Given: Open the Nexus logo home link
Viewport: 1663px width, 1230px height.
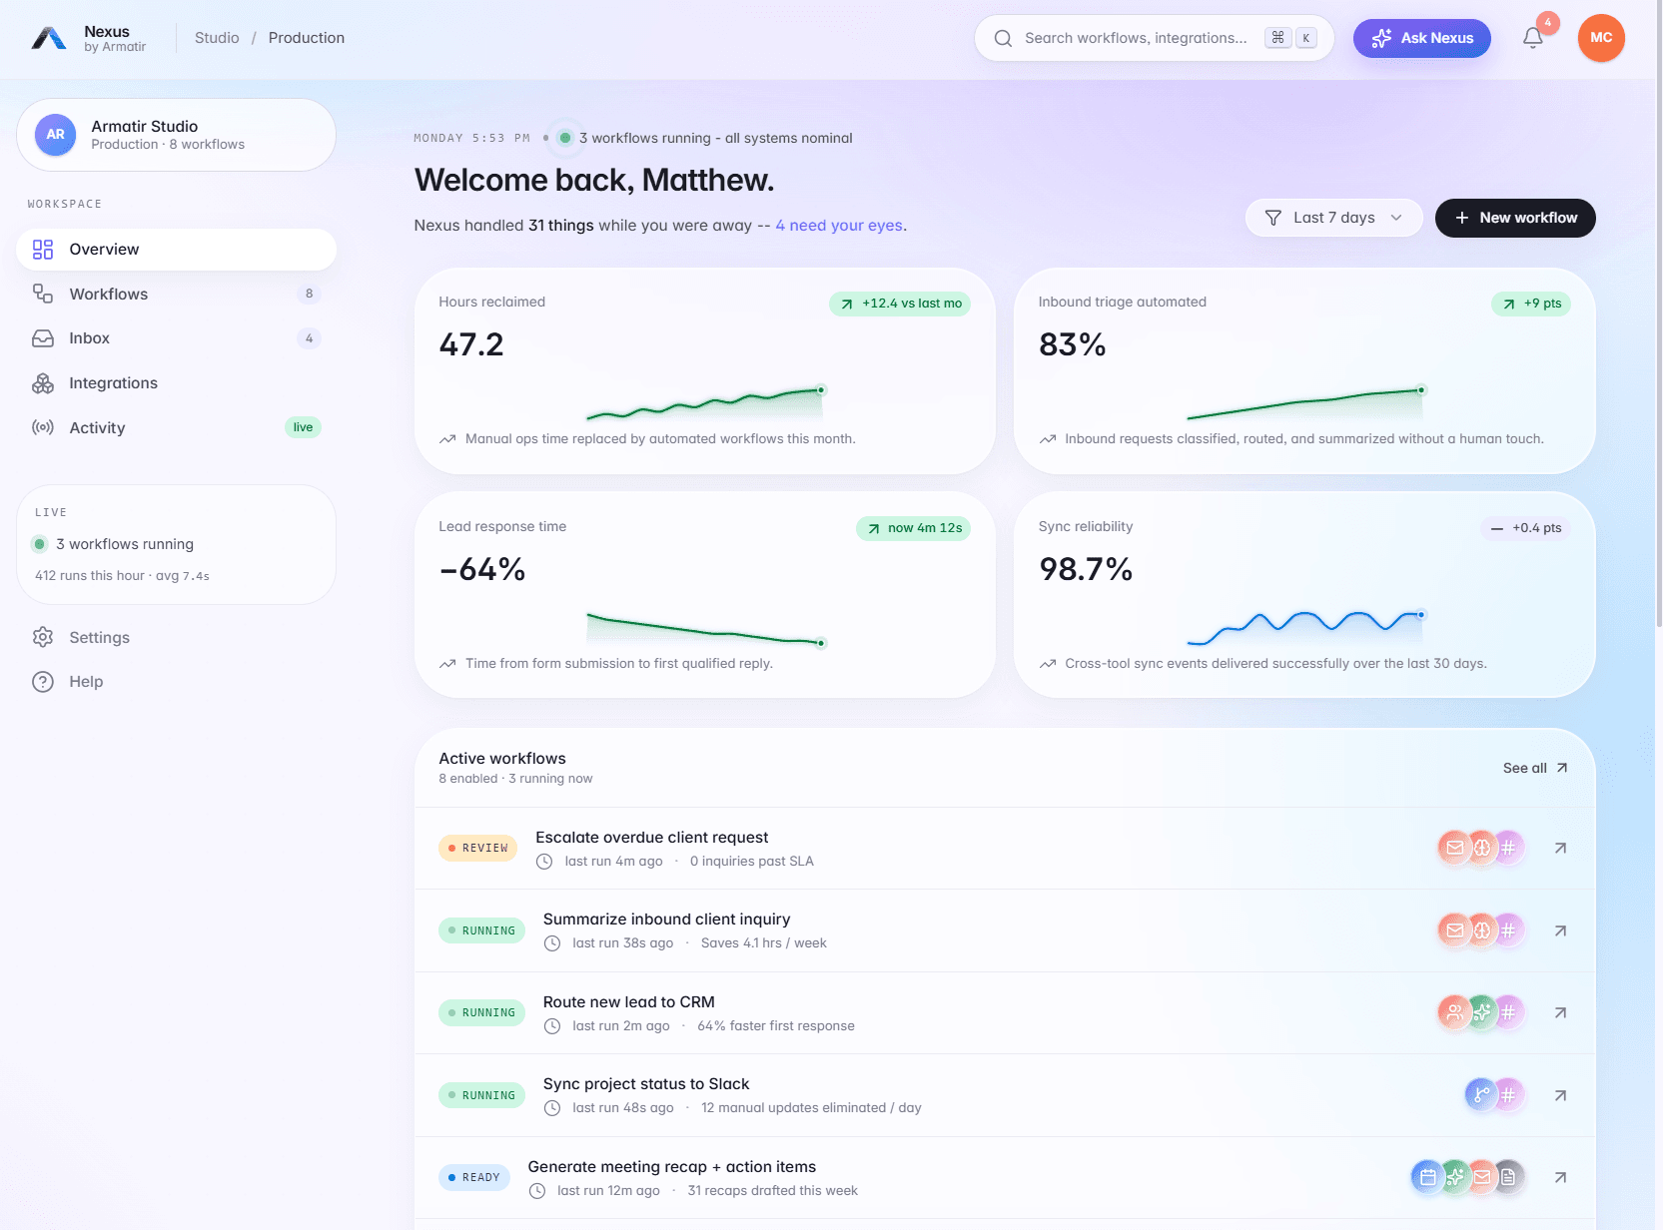Looking at the screenshot, I should pos(89,38).
